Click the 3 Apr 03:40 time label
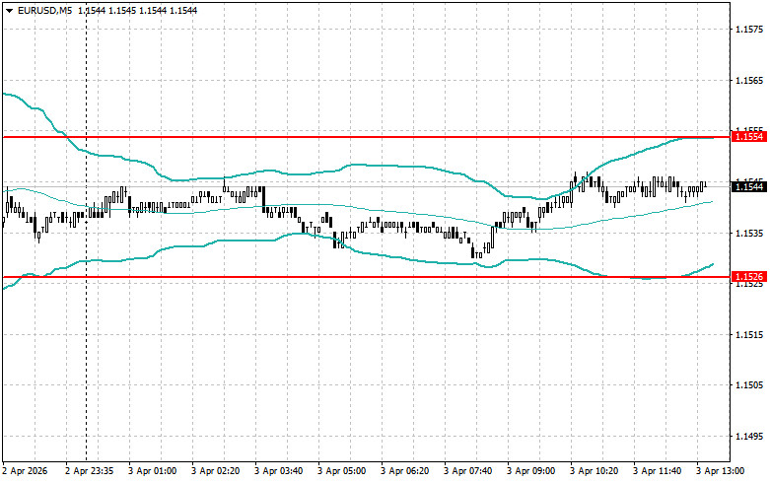The height and width of the screenshot is (482, 770). pos(279,471)
